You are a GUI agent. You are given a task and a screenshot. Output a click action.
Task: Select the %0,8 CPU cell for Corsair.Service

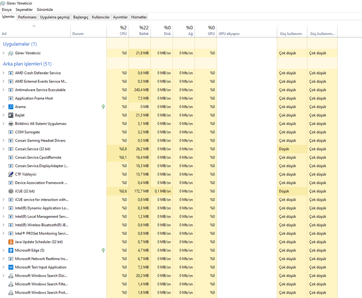click(117, 149)
